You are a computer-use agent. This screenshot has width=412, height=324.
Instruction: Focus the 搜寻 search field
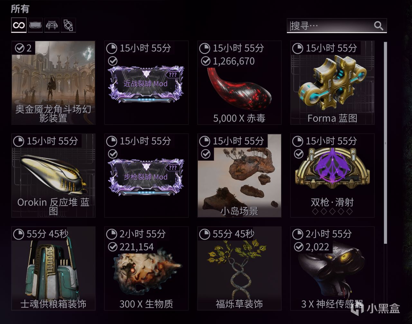point(336,26)
